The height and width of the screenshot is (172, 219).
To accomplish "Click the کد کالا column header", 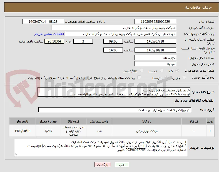I will click(x=194, y=121).
